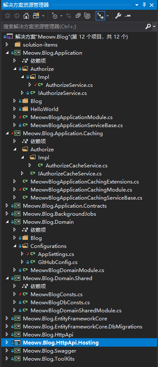Expand the solution-items folder

tap(7, 44)
